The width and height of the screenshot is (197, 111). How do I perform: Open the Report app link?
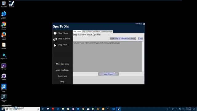point(62,76)
